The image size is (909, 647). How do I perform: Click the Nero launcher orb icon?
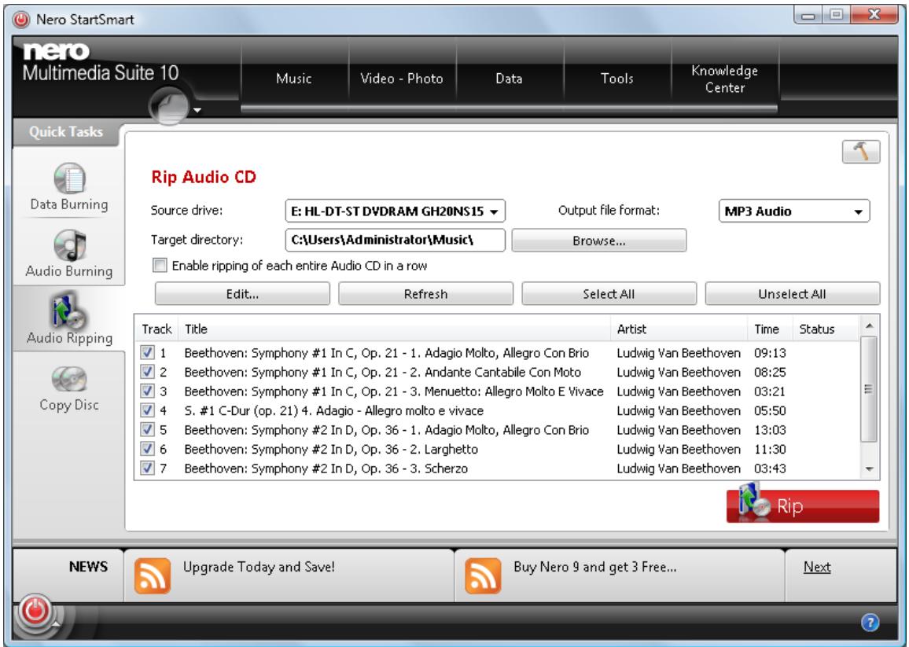pyautogui.click(x=169, y=106)
